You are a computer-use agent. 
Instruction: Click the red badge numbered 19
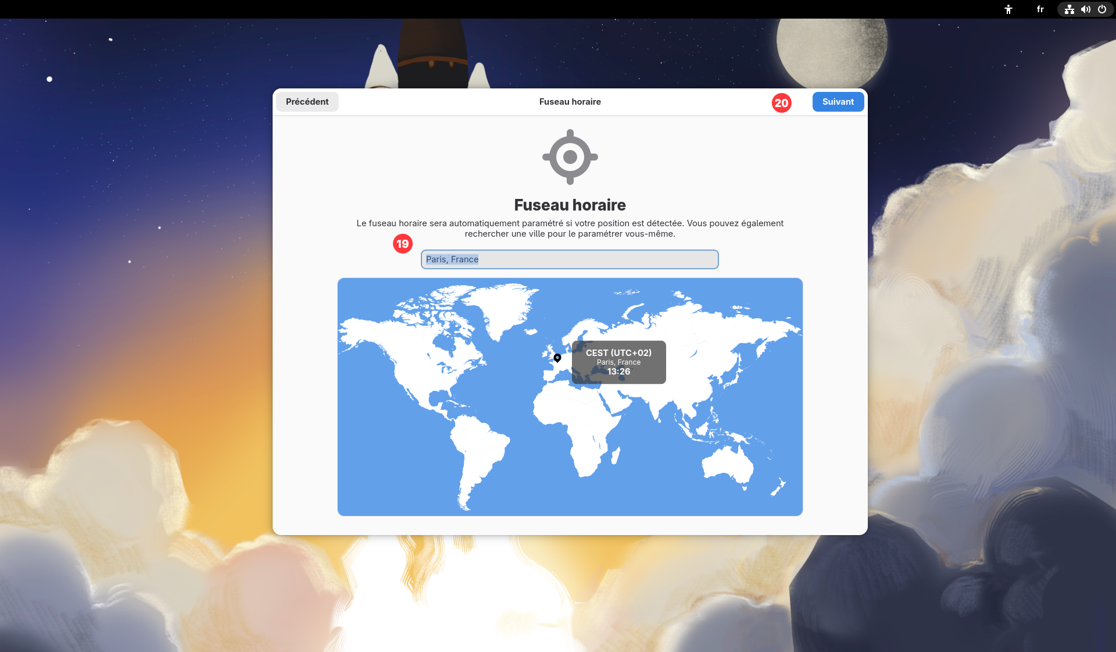402,244
